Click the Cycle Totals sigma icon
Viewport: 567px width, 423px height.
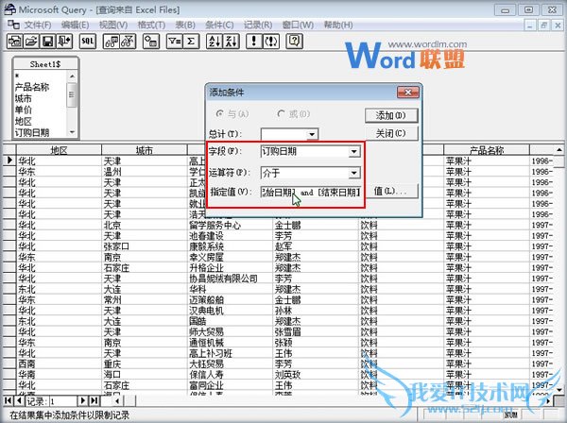pos(191,42)
